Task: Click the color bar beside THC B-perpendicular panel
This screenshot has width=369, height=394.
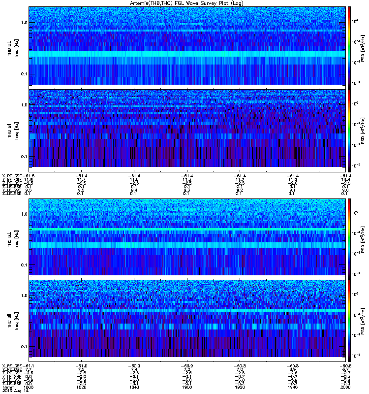Action: [349, 239]
